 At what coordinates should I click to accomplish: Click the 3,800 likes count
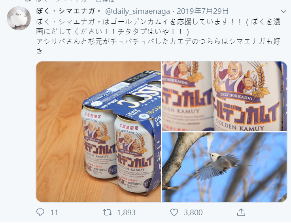[x=193, y=212]
